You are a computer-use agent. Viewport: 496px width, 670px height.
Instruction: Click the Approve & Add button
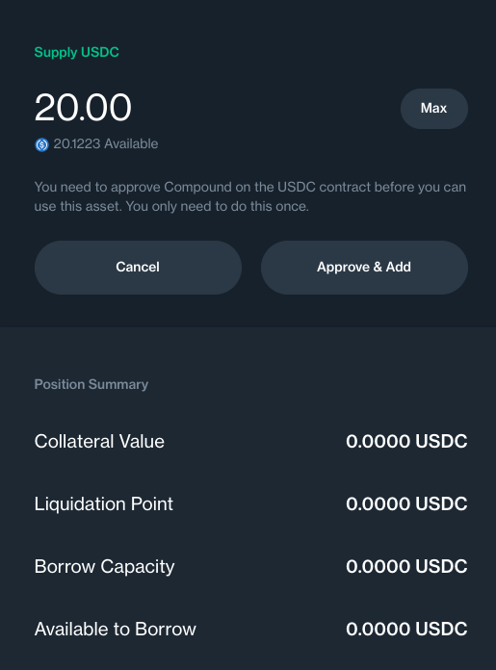pos(364,267)
